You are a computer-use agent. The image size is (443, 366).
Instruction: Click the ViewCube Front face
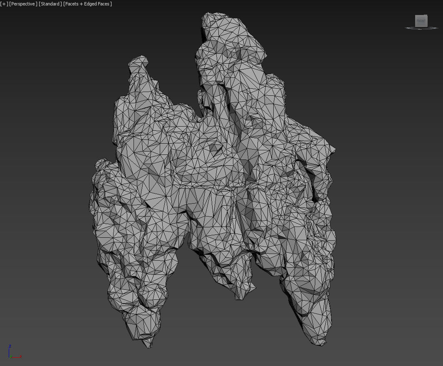click(421, 21)
